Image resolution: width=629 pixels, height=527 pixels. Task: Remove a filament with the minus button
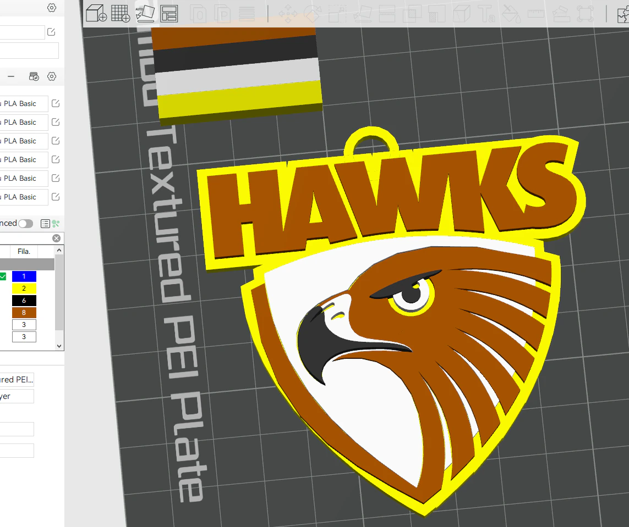pos(11,76)
